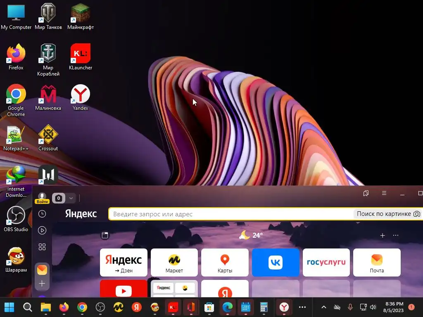This screenshot has width=423, height=317.
Task: Click the Войти profile button
Action: (x=42, y=199)
